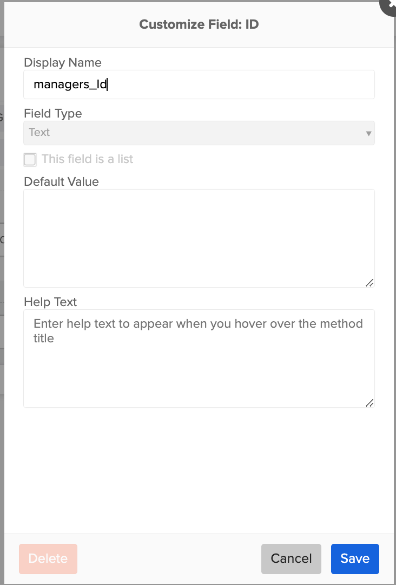Image resolution: width=396 pixels, height=585 pixels.
Task: Click the "Field Type" label
Action: 52,114
